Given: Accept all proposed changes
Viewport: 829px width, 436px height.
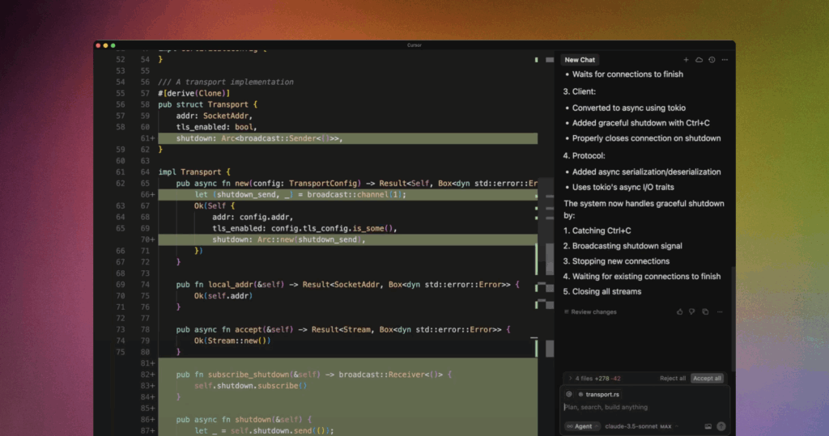Looking at the screenshot, I should 707,379.
